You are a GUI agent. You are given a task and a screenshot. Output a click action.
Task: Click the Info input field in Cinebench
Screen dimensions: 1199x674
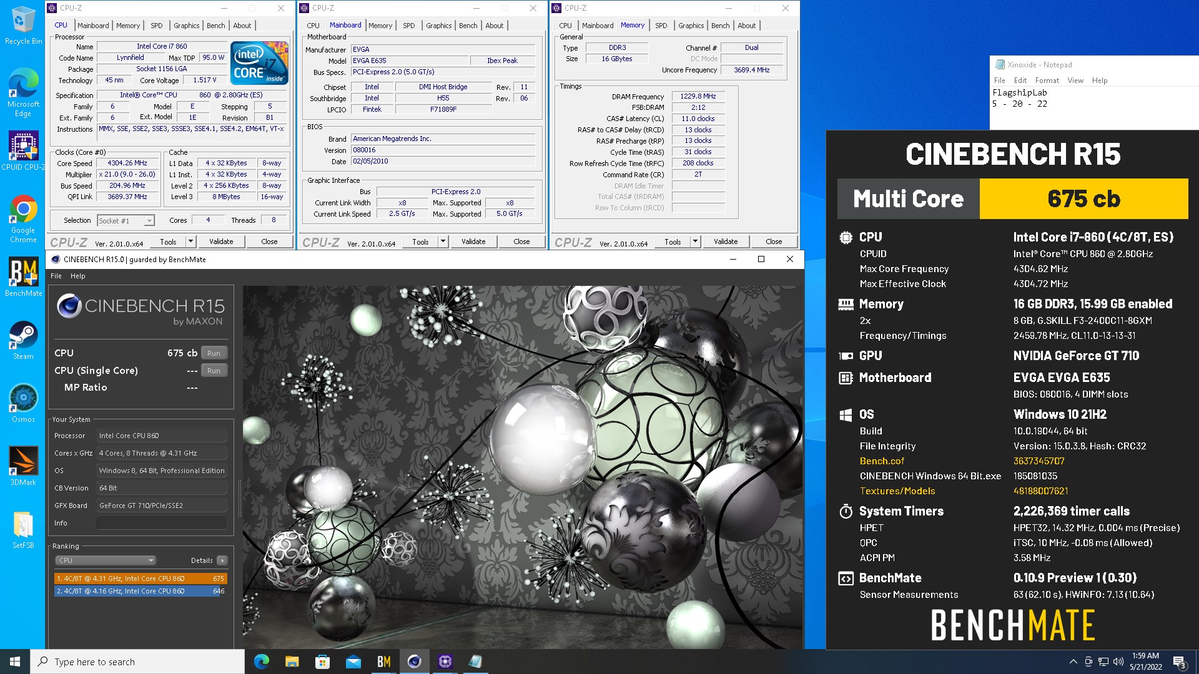click(162, 523)
